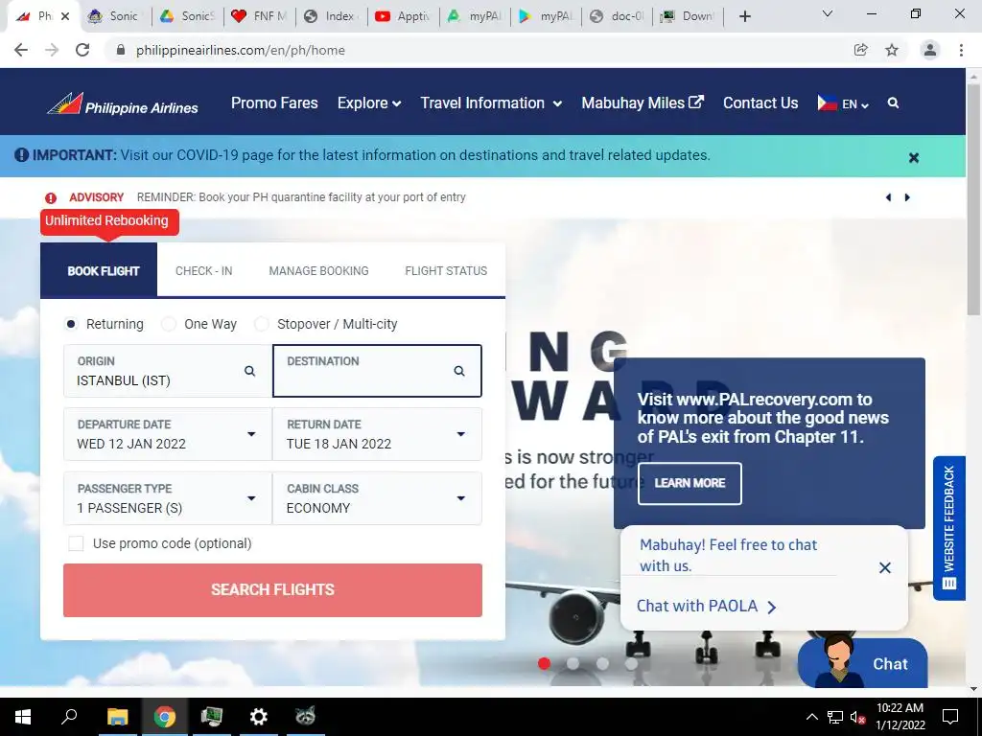The width and height of the screenshot is (982, 736).
Task: Go to second carousel slide dot
Action: 573,663
